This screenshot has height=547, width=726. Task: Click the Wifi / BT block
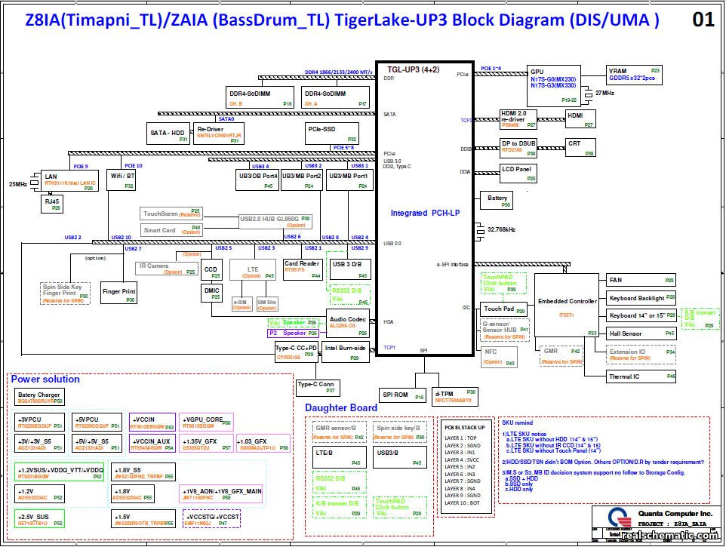122,180
